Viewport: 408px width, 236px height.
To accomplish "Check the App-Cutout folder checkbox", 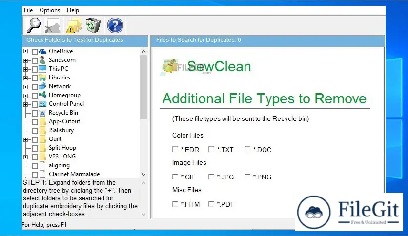I will click(x=35, y=122).
